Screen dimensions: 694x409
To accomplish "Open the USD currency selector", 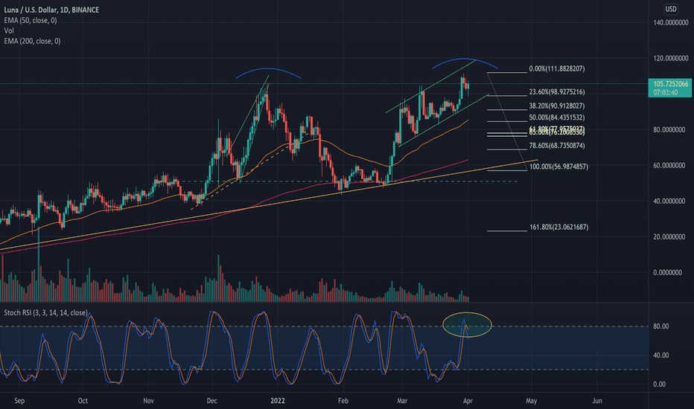I will (671, 9).
